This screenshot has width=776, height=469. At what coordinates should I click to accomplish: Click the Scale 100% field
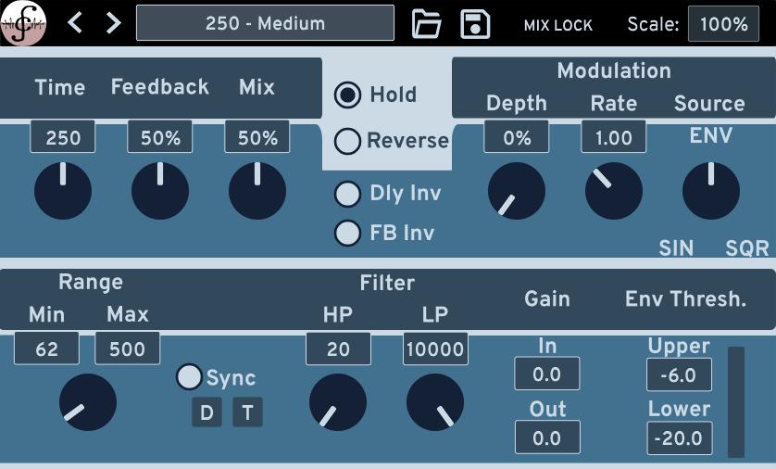(723, 24)
